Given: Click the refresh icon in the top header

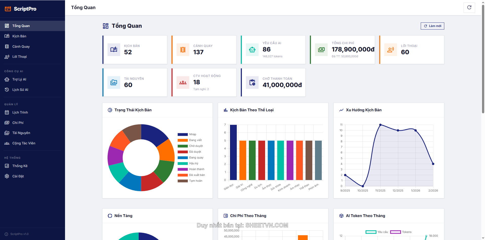Looking at the screenshot, I should pyautogui.click(x=469, y=8).
